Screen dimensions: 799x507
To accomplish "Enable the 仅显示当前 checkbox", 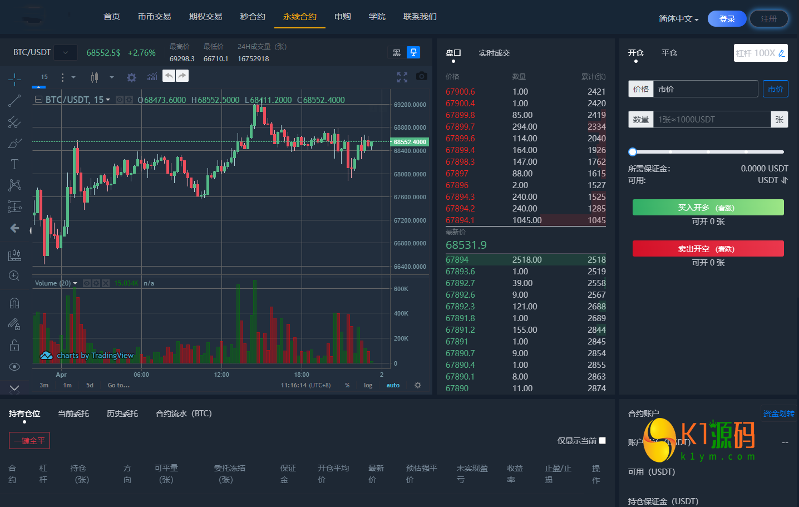I will 601,440.
